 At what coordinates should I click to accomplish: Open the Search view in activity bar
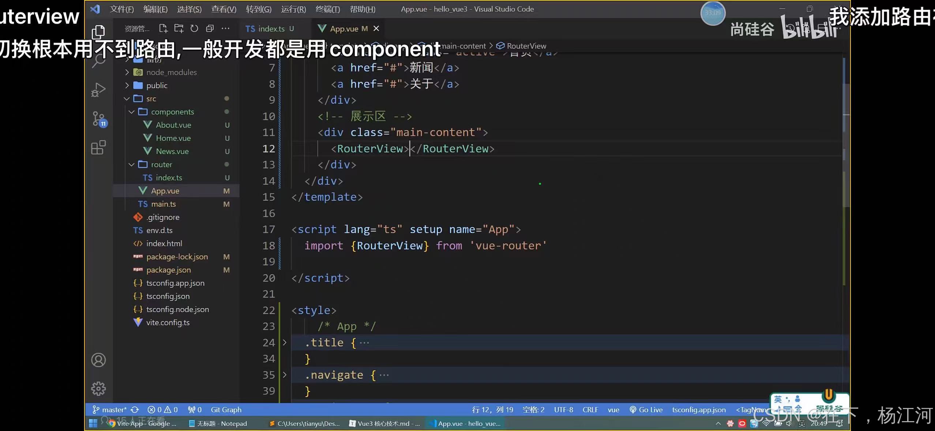(98, 60)
